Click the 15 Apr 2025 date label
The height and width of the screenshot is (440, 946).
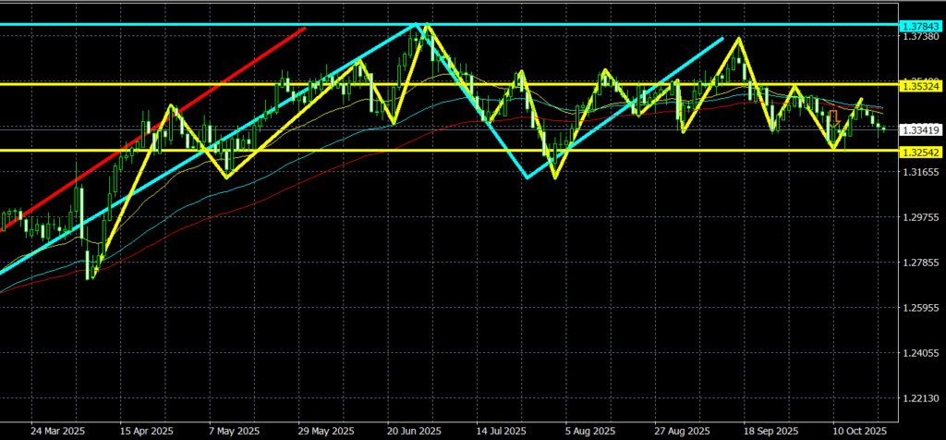click(x=148, y=431)
